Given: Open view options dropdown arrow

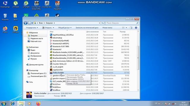Looking at the screenshot, I should [126, 28].
